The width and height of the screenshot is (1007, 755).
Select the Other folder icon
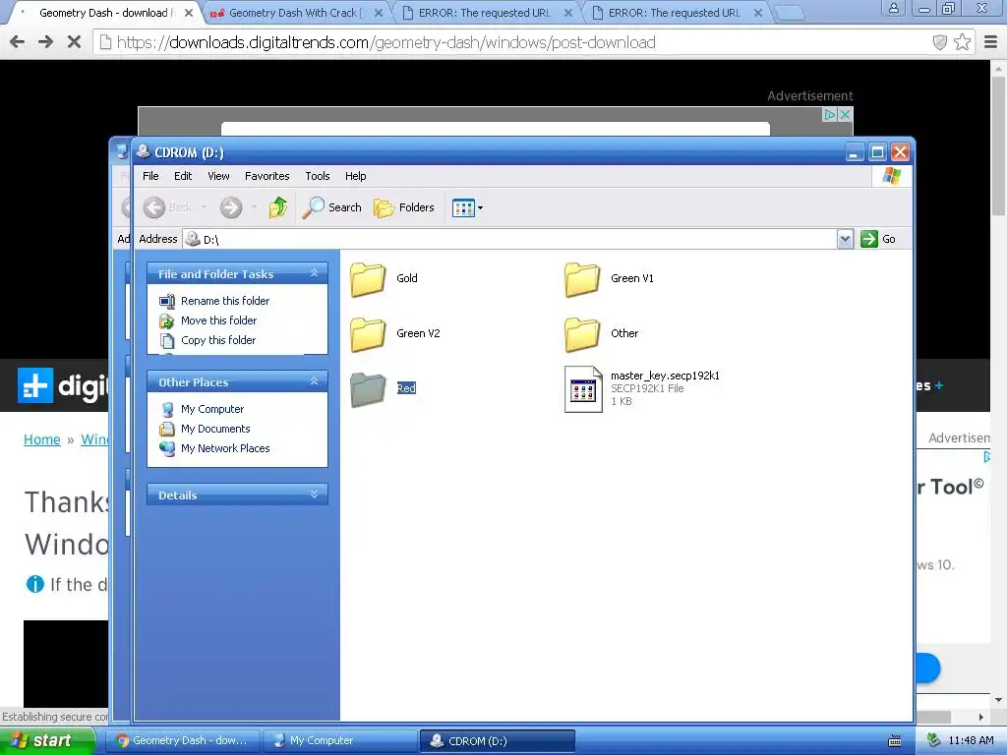point(582,334)
